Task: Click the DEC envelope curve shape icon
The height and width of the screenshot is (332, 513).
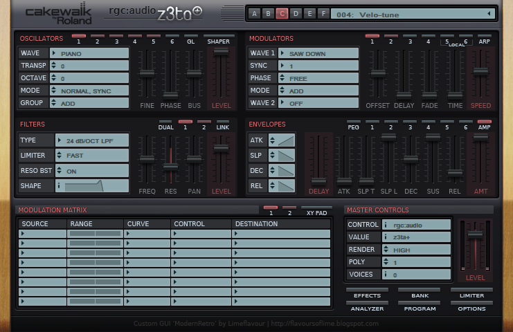Action: 286,171
